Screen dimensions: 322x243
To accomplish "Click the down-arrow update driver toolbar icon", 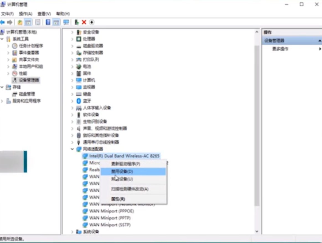I will [92, 22].
